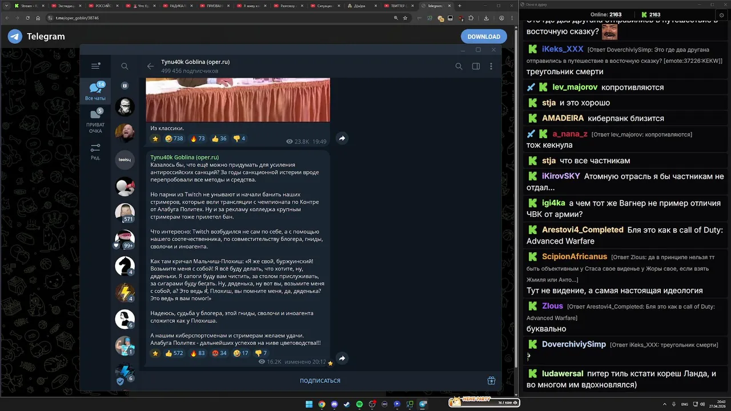The height and width of the screenshot is (411, 731).
Task: Open the lightning bolt avatar chat
Action: click(x=125, y=292)
